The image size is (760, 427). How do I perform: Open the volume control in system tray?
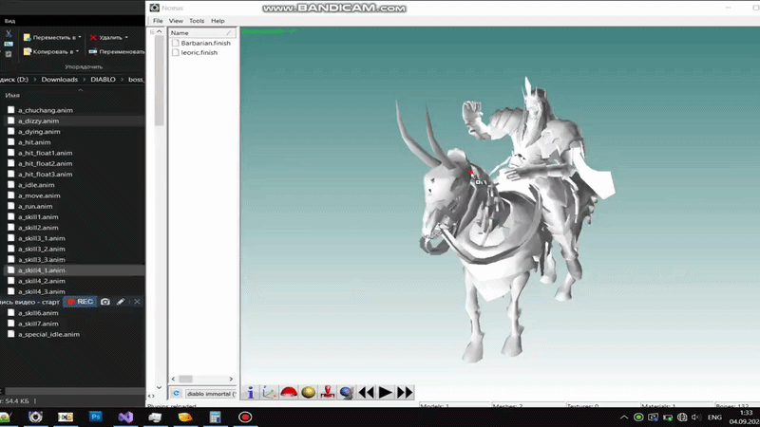[x=696, y=417]
